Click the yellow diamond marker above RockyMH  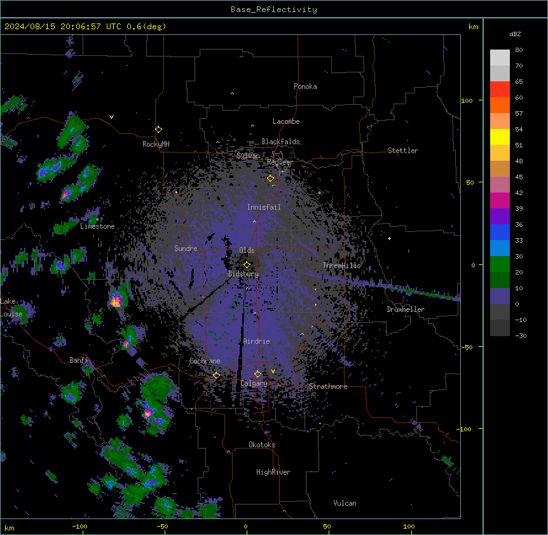click(159, 130)
